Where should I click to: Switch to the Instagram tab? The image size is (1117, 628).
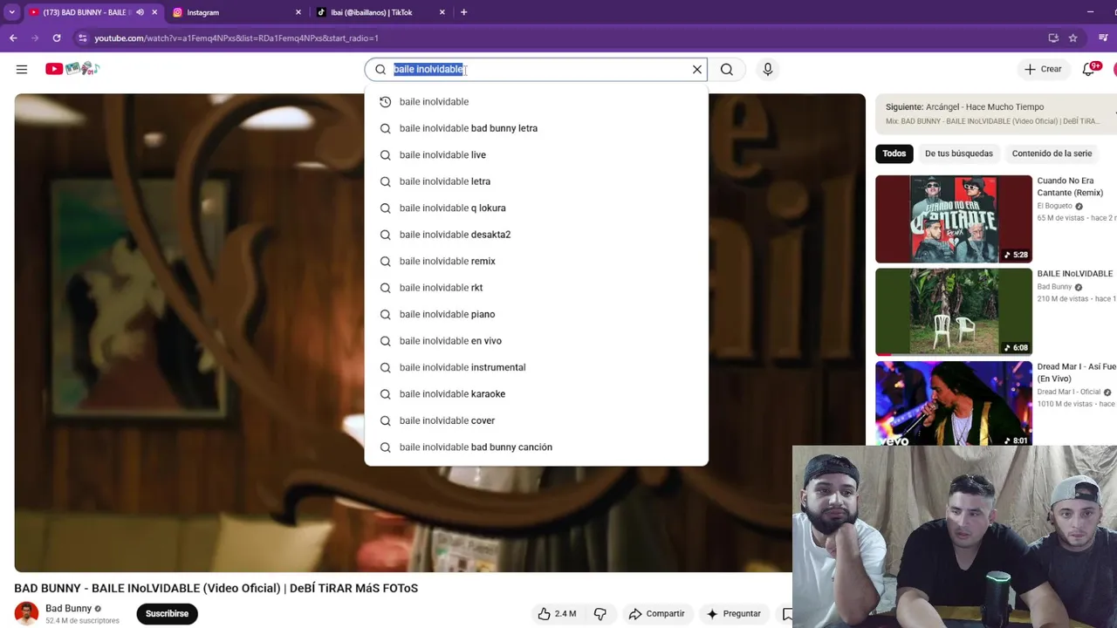click(x=236, y=12)
